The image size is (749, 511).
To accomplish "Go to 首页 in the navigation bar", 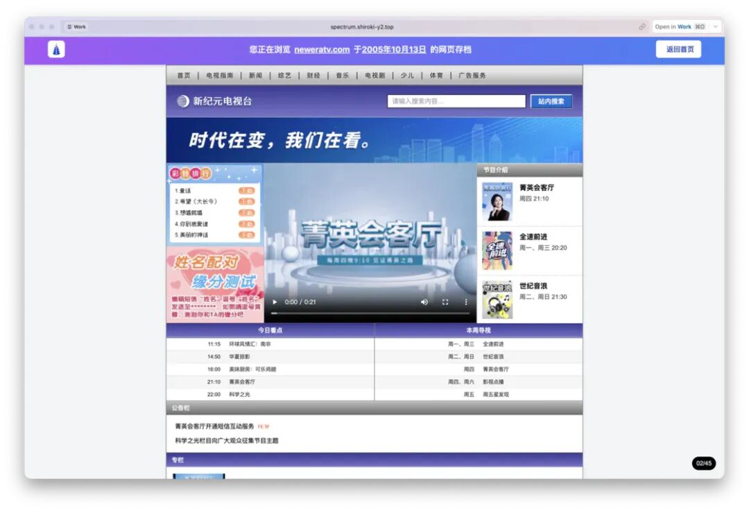I will point(184,76).
